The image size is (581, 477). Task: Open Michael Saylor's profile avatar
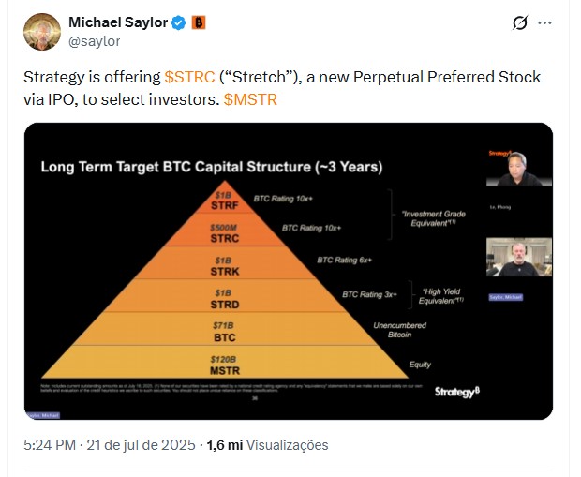tap(42, 32)
